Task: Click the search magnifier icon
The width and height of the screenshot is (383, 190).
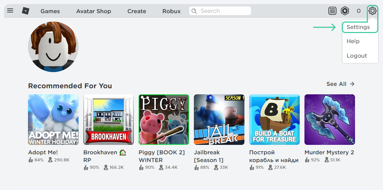Action: coord(194,11)
